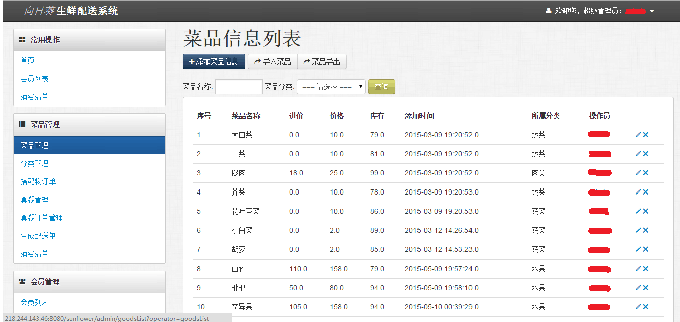Delete the 胡萝卜 entry with X icon
The height and width of the screenshot is (322, 680).
[646, 249]
